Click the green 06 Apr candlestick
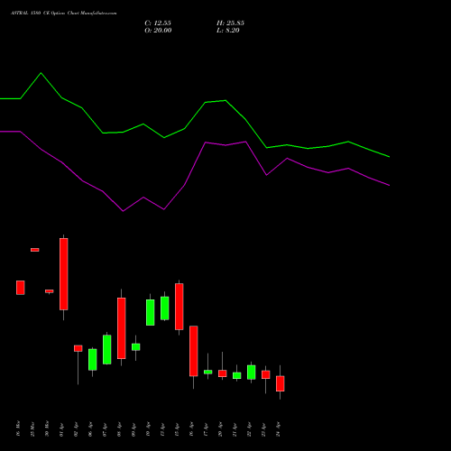 [x=93, y=359]
